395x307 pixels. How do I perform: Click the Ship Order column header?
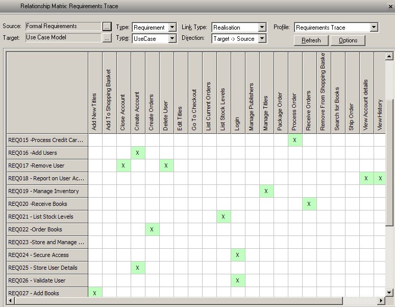click(x=353, y=93)
